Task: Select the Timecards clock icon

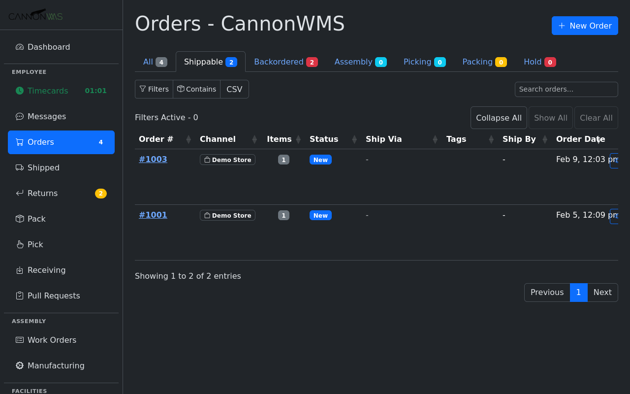Action: (19, 91)
